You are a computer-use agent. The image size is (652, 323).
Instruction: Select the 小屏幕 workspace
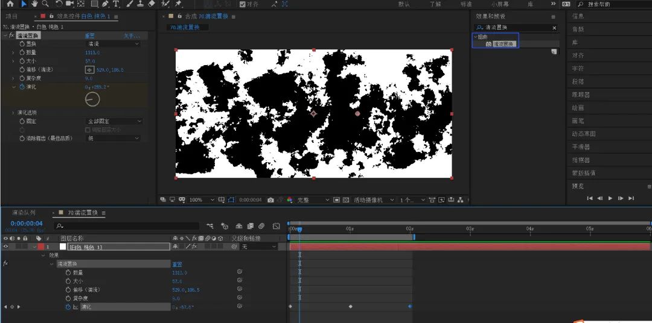[500, 4]
